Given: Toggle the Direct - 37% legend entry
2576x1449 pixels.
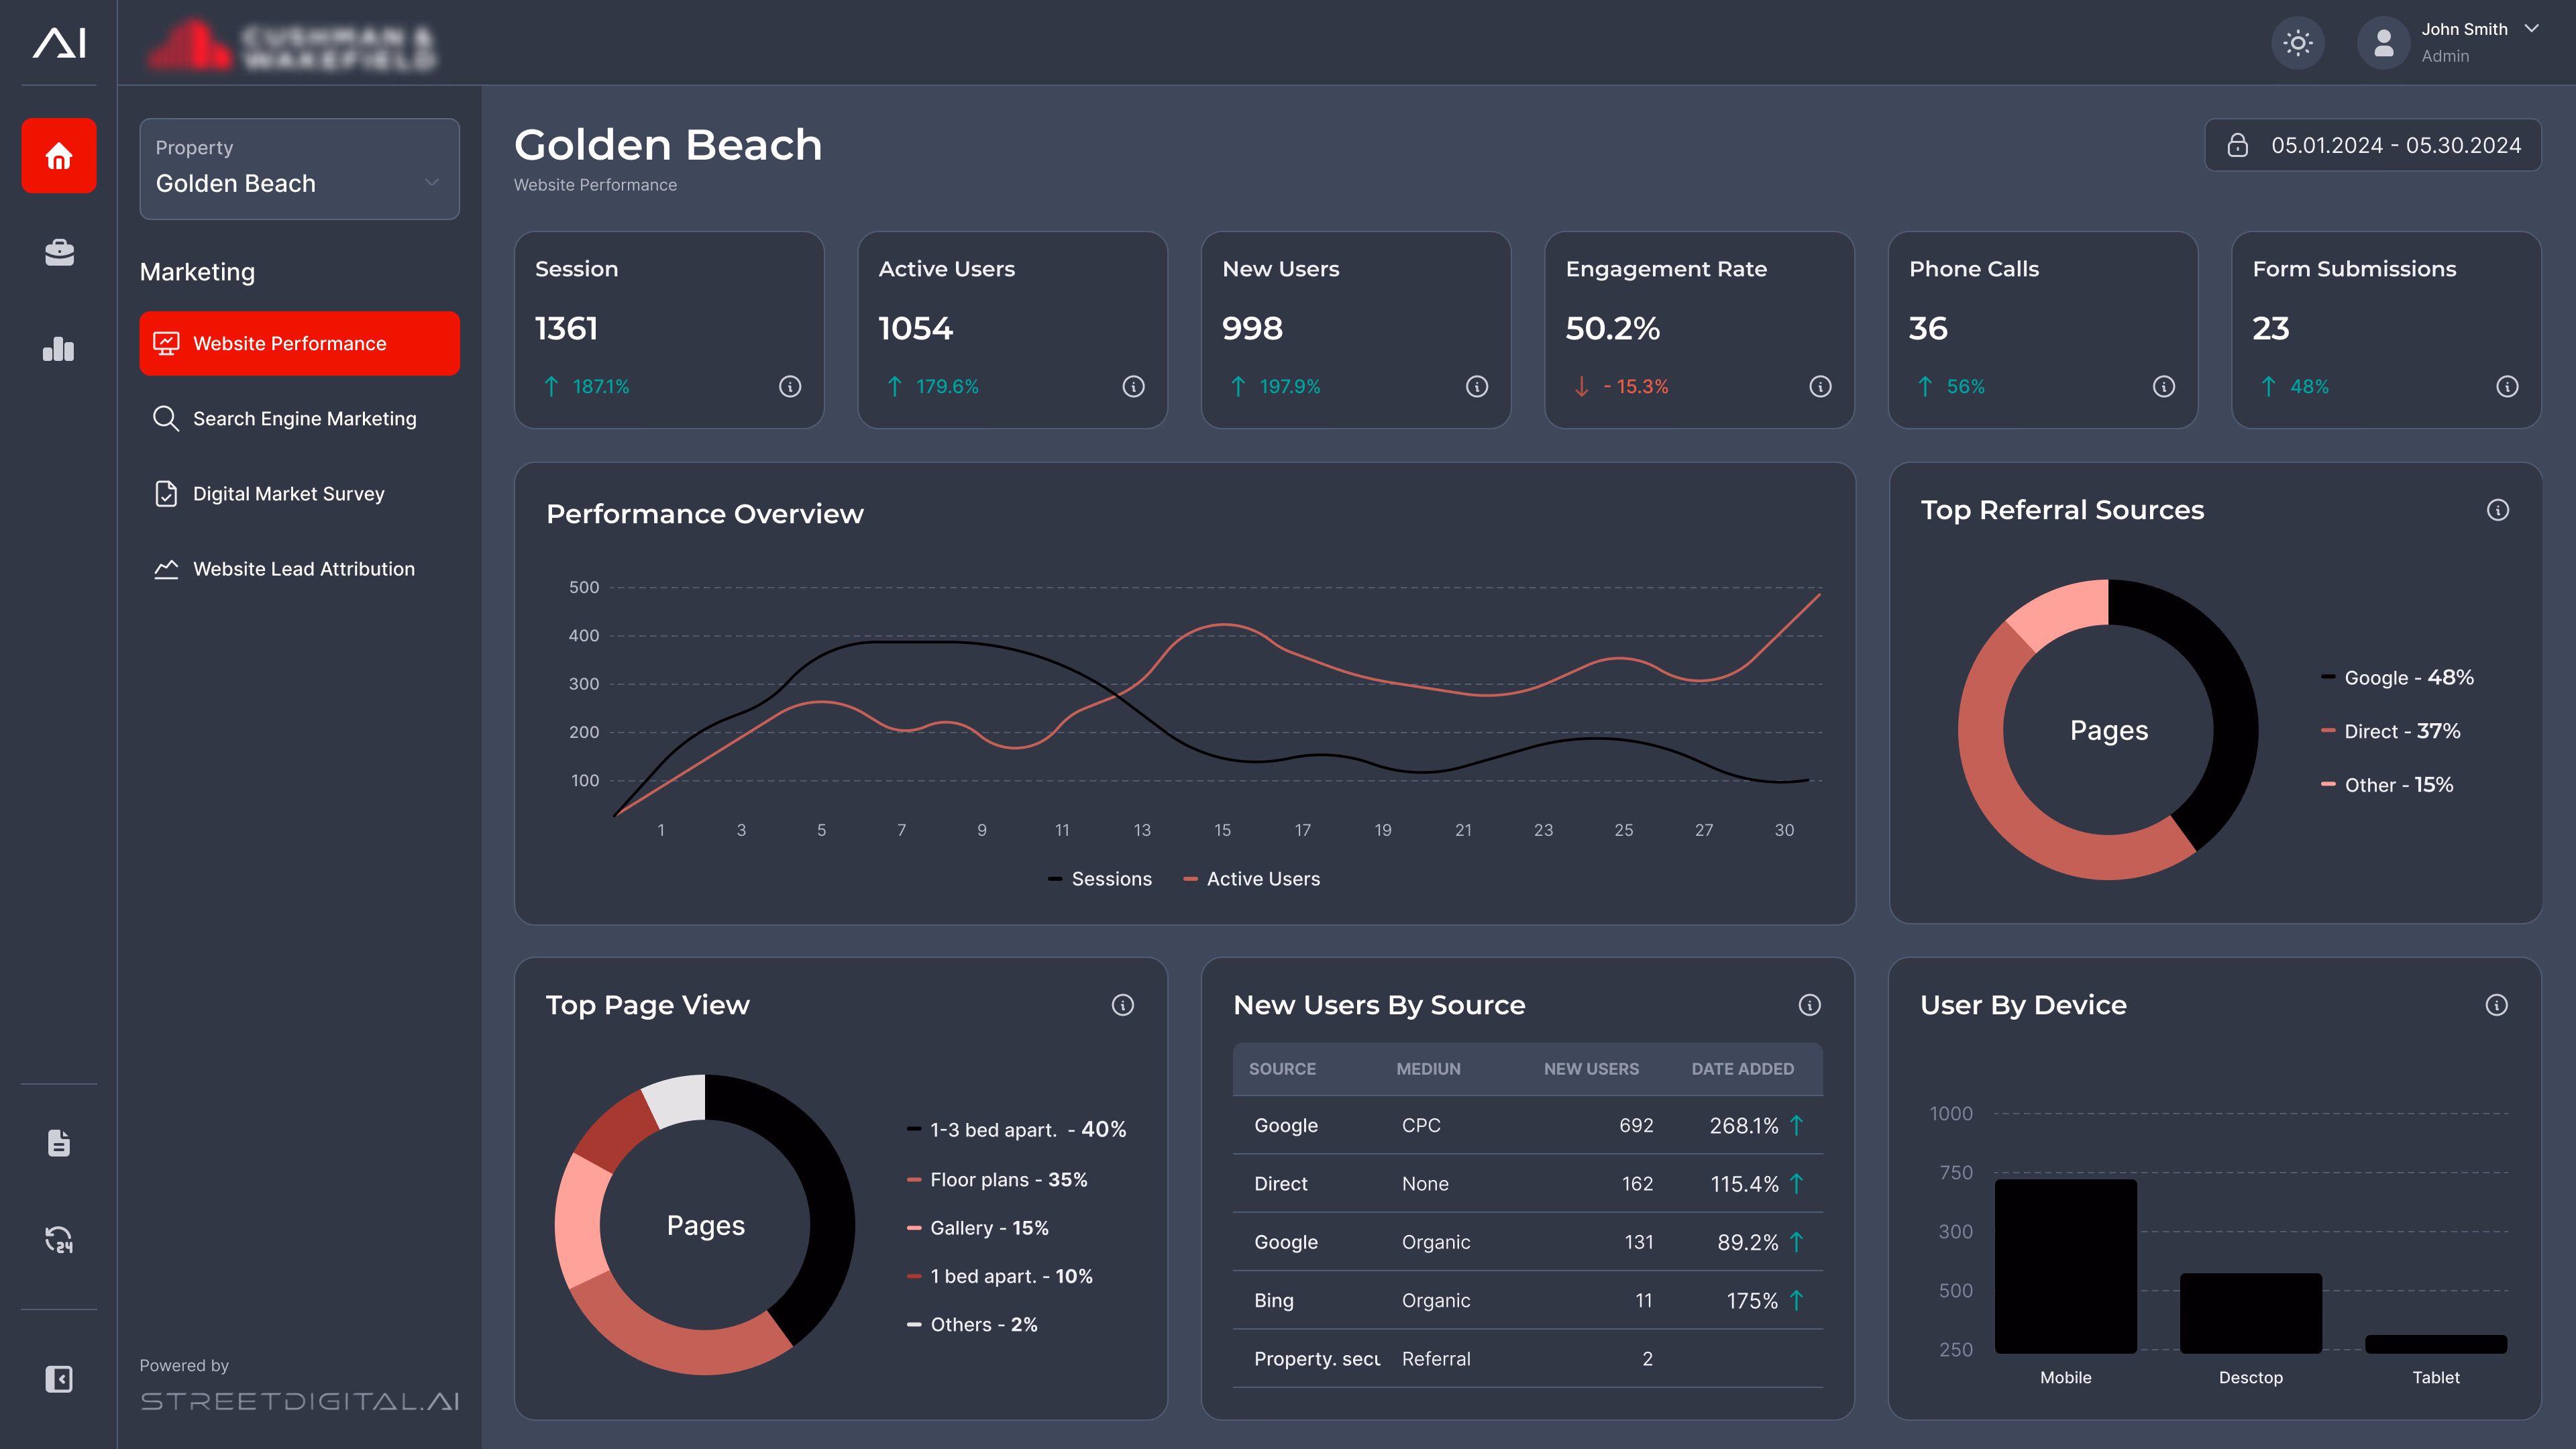Looking at the screenshot, I should [x=2391, y=731].
